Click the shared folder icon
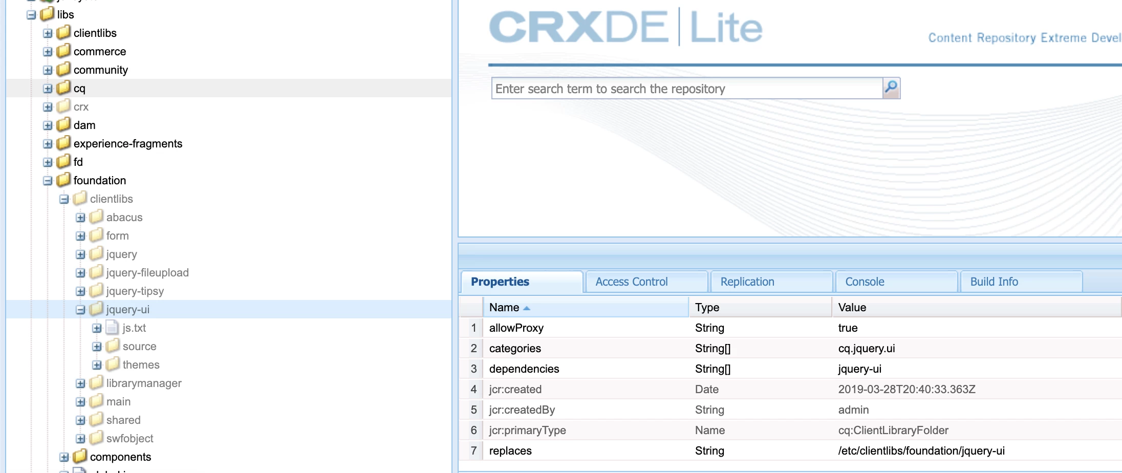The image size is (1122, 473). coord(96,419)
